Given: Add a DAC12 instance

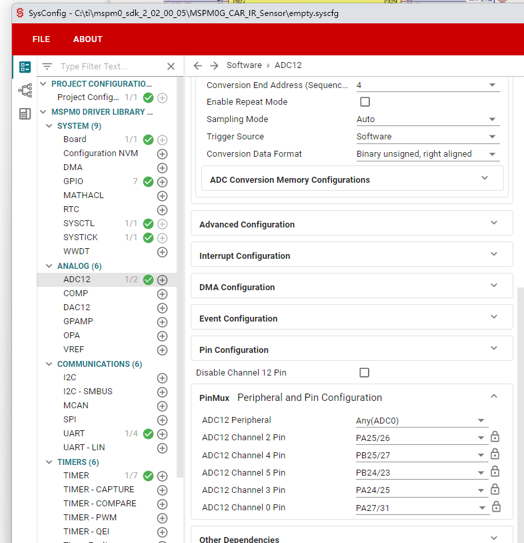Looking at the screenshot, I should click(162, 308).
